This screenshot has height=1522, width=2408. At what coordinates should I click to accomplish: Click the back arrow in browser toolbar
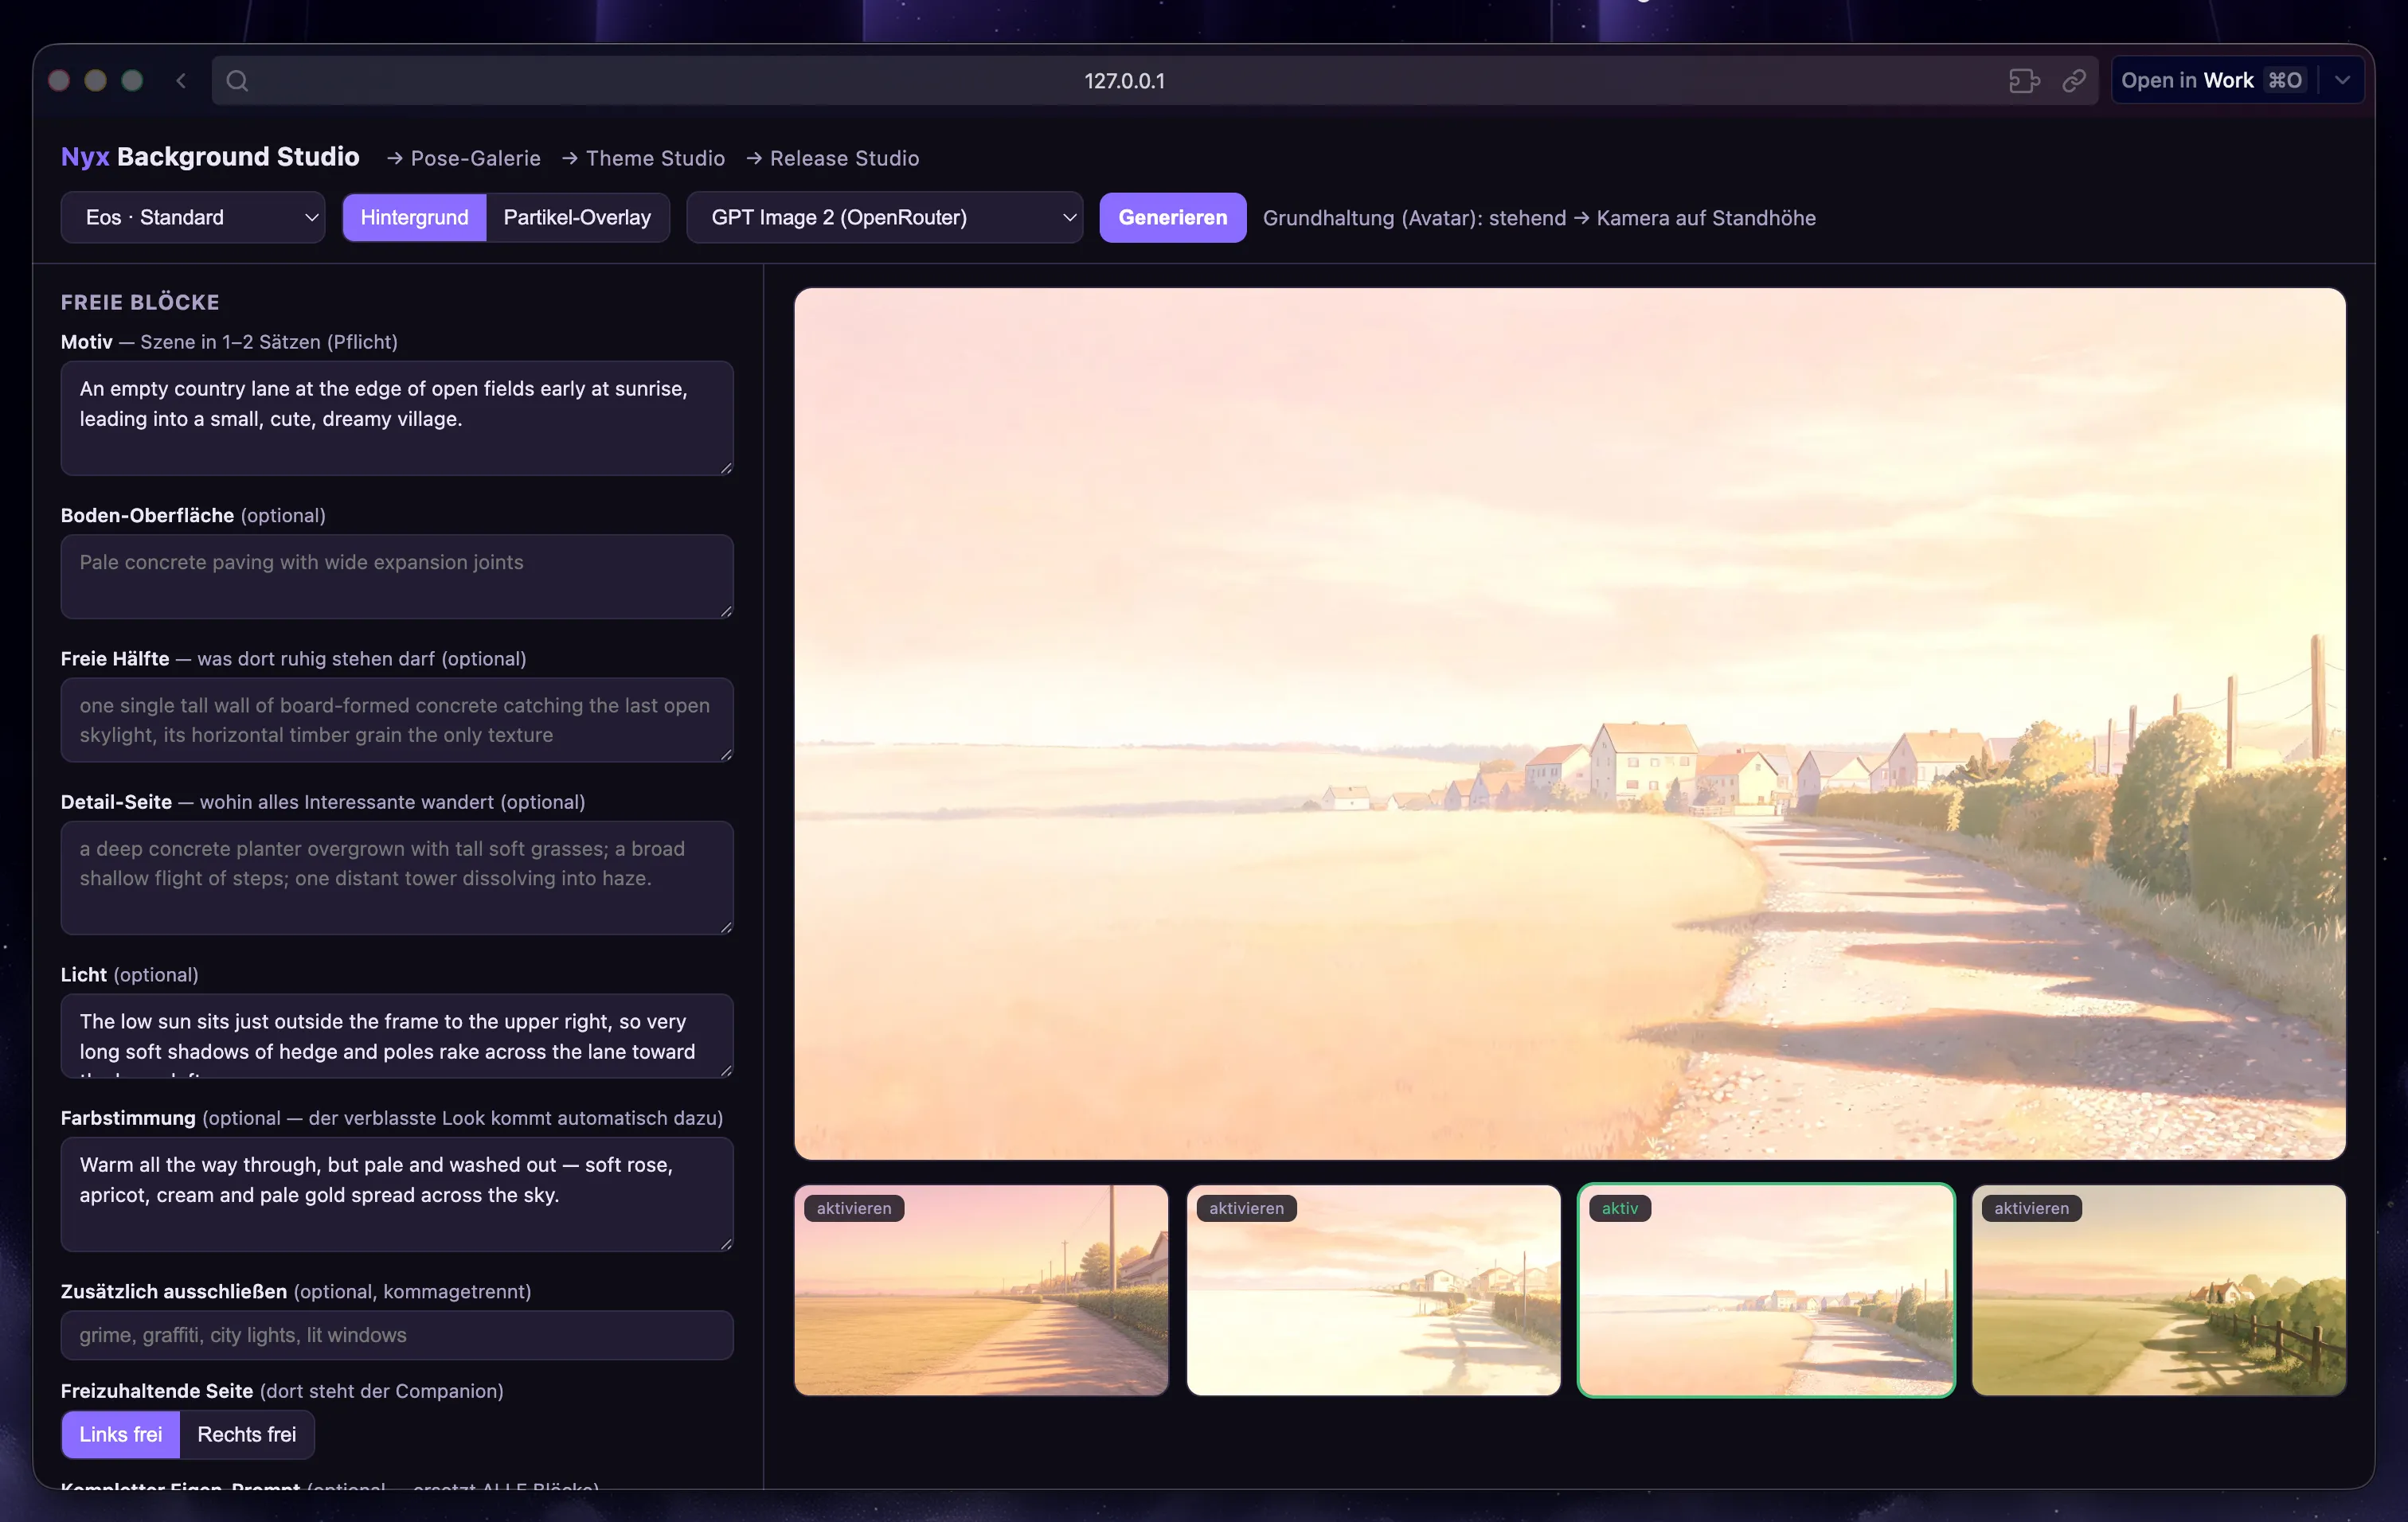(x=181, y=81)
